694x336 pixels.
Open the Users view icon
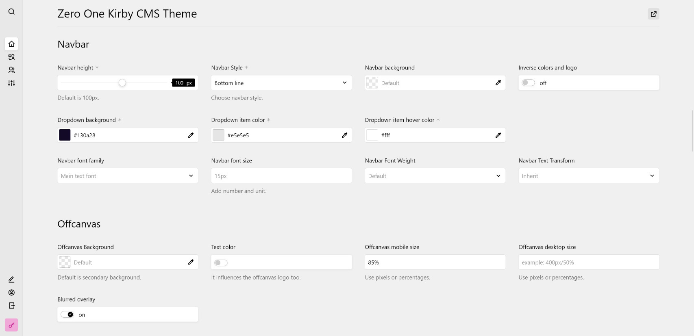point(11,70)
